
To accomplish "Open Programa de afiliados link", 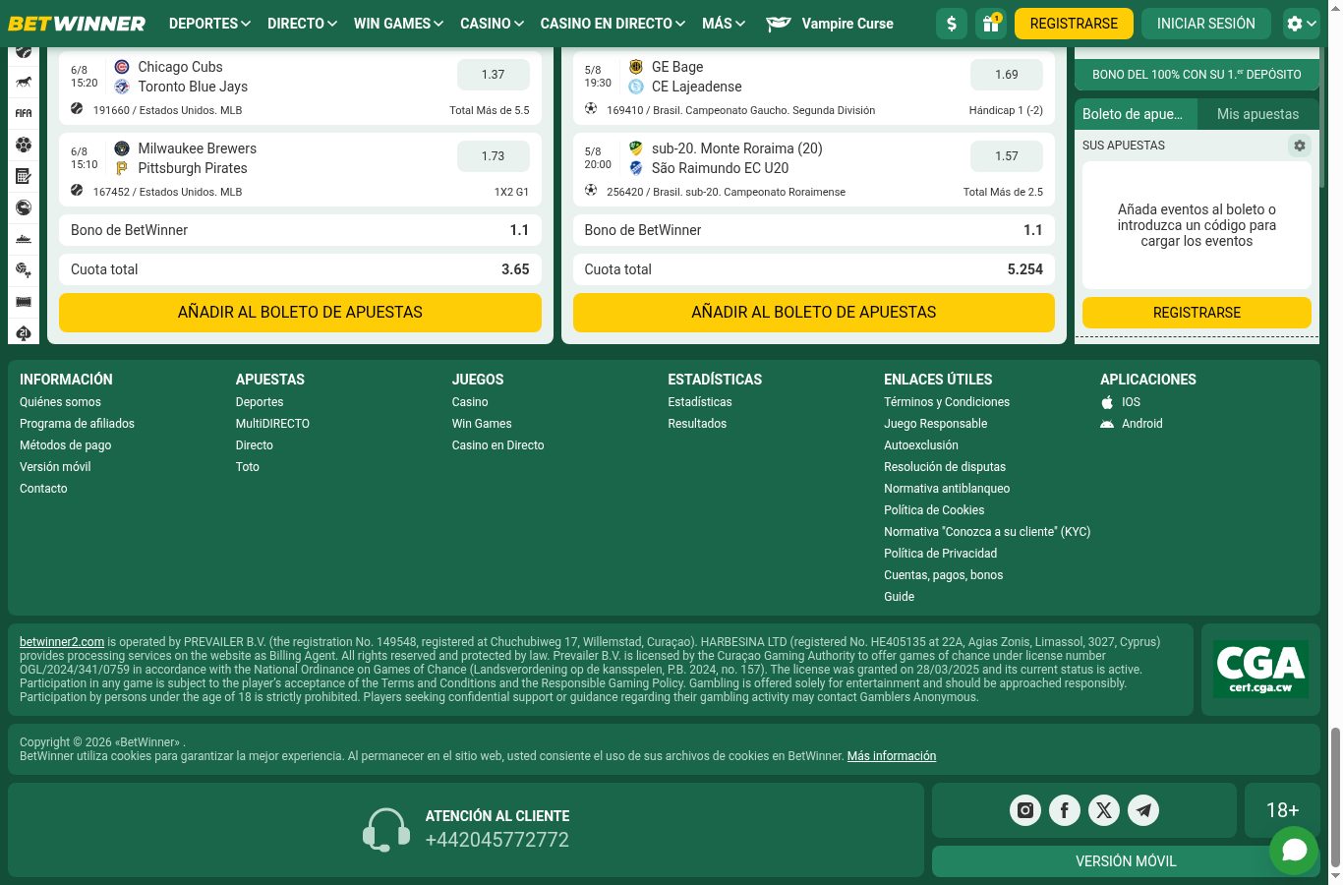I will click(77, 424).
